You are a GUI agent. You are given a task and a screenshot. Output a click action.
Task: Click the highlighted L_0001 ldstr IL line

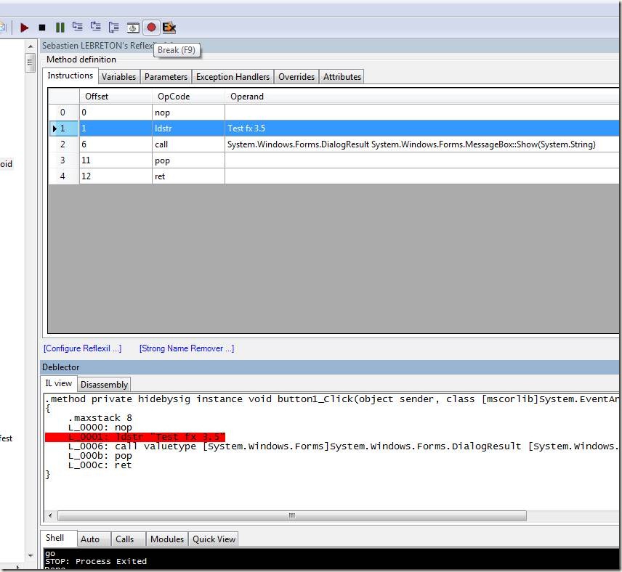point(135,437)
